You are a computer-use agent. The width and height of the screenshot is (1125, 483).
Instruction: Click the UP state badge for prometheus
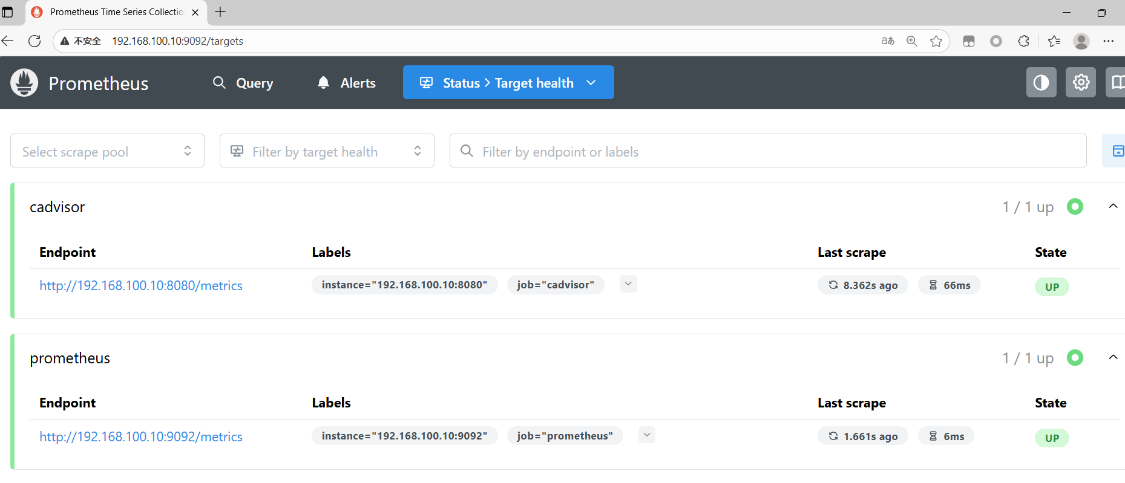tap(1052, 438)
